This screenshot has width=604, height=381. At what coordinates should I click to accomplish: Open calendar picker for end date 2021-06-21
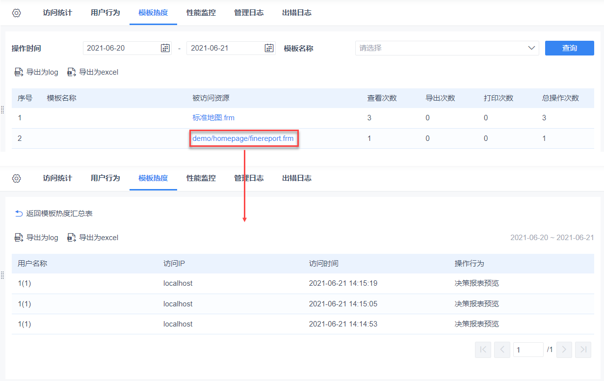click(269, 48)
